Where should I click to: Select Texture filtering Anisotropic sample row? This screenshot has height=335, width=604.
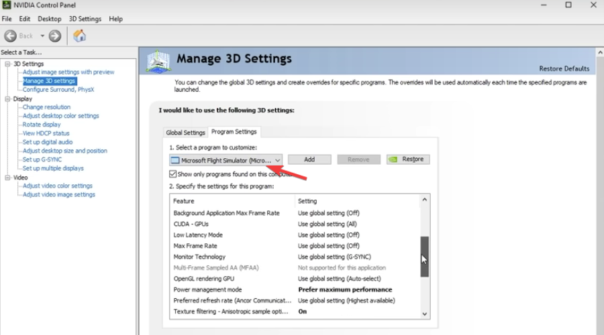295,312
